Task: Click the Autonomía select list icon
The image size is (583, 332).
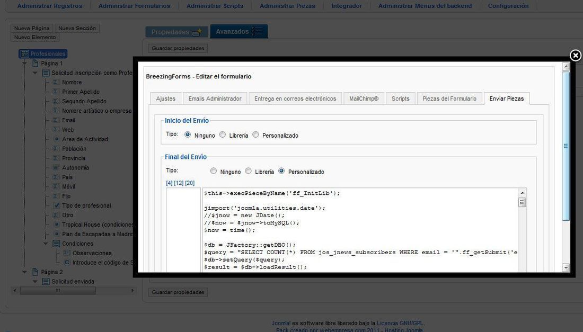Action: 56,167
